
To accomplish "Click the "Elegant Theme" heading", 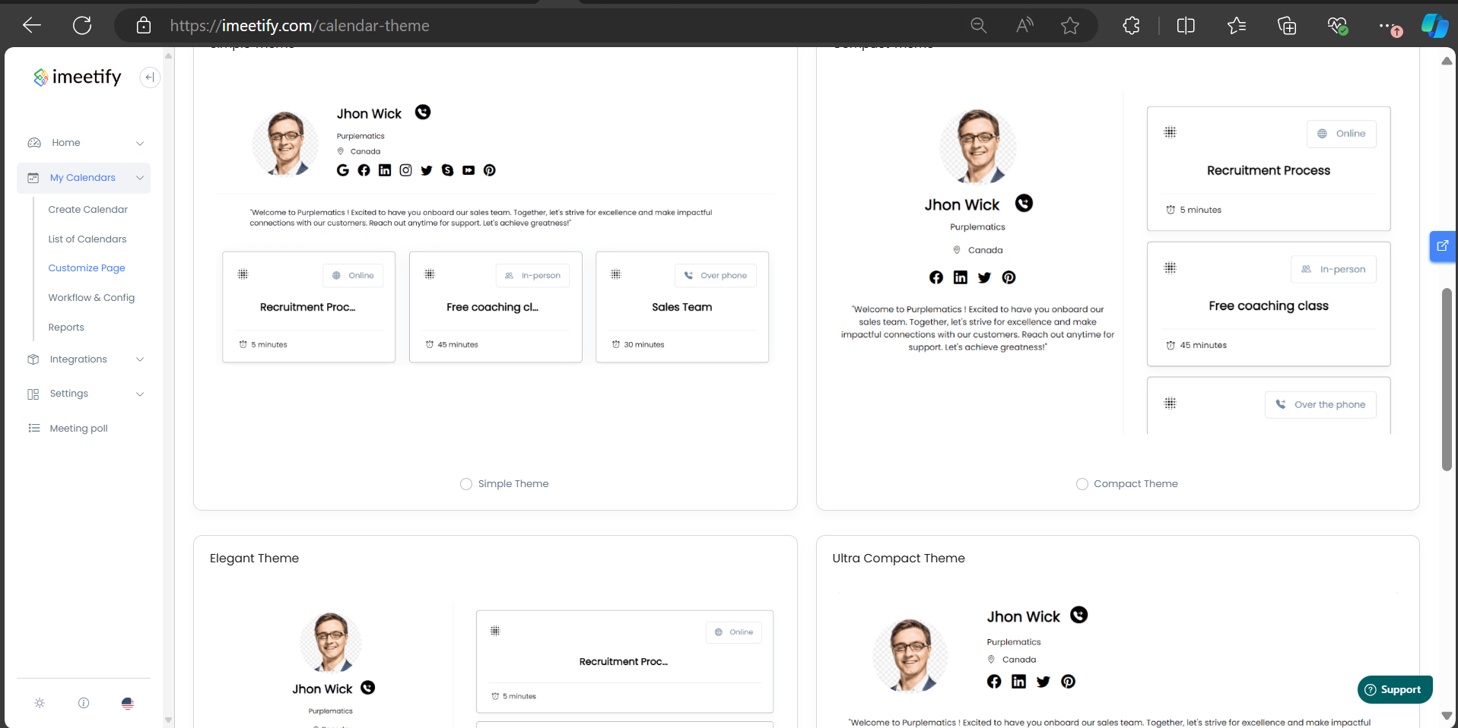I will [x=254, y=559].
